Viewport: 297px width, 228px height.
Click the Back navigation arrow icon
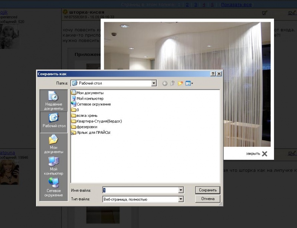(165, 83)
